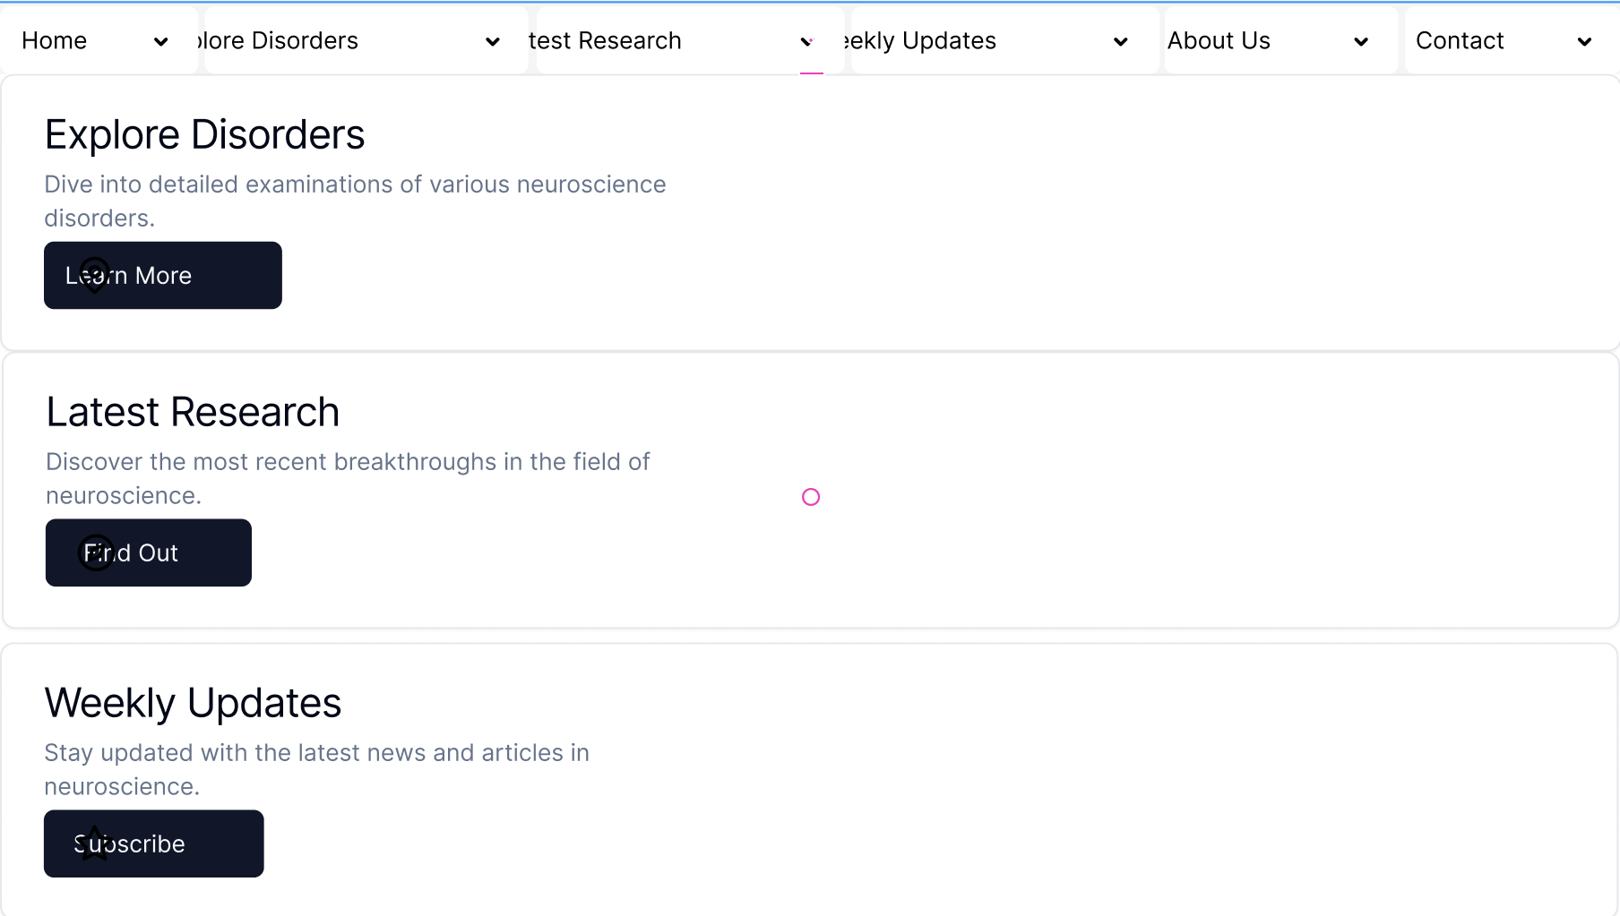Open the Contact menu
Viewport: 1620px width, 916px height.
pyautogui.click(x=1512, y=41)
